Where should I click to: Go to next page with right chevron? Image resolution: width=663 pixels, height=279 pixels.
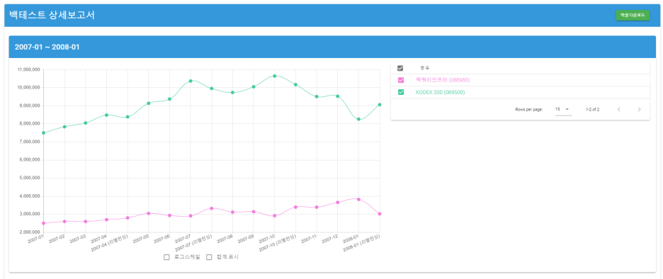pyautogui.click(x=639, y=110)
